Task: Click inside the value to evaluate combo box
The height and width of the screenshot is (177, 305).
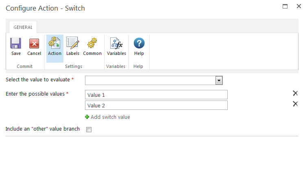Action: (150, 80)
